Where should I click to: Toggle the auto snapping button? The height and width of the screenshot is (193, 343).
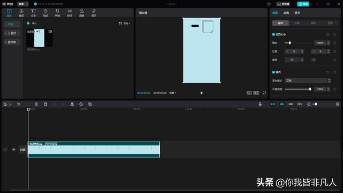pos(282,104)
